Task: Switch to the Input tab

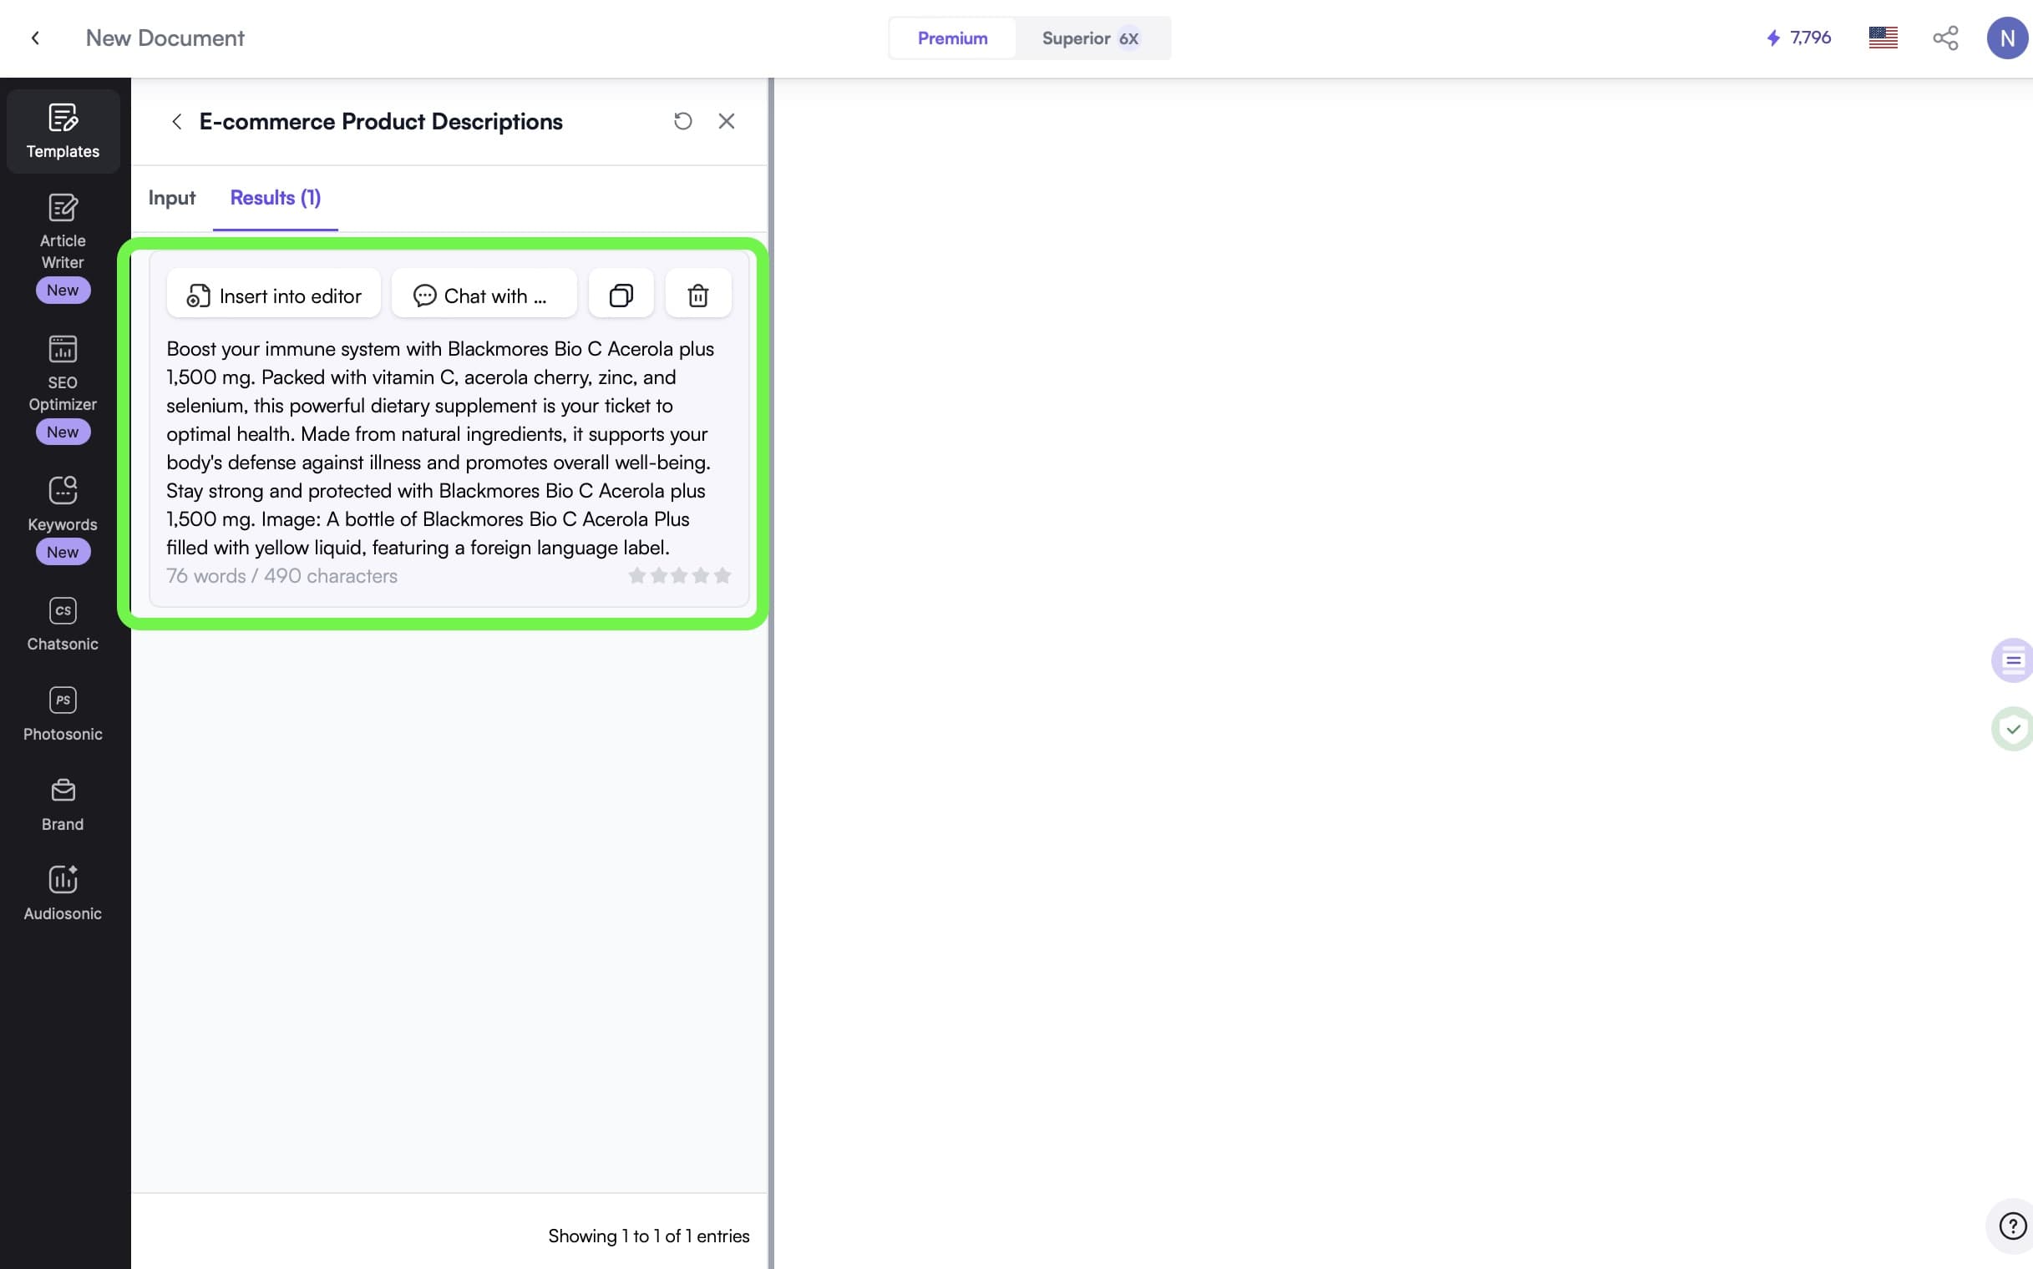Action: (171, 198)
